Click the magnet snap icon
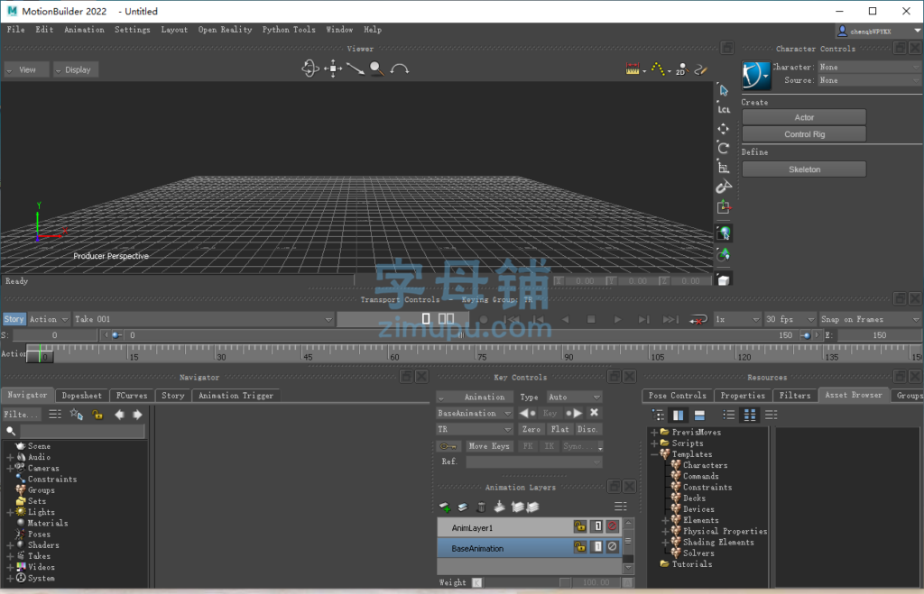This screenshot has width=924, height=594. tap(724, 187)
